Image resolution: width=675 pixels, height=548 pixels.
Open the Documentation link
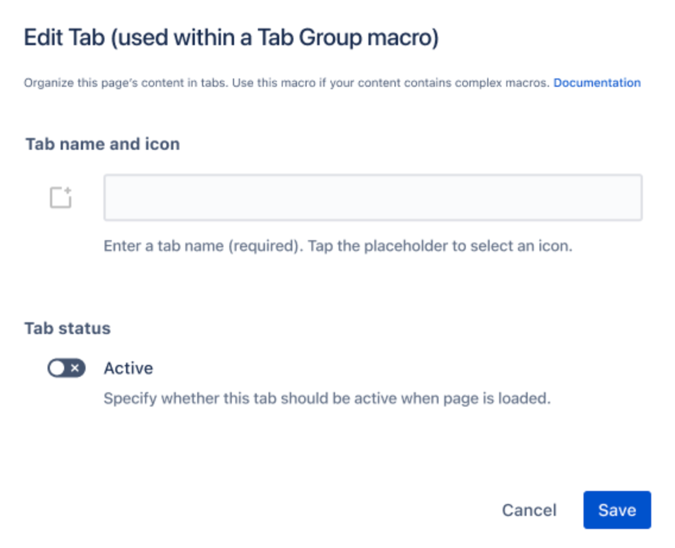click(x=597, y=83)
